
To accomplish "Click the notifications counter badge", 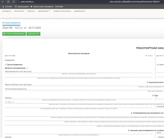I will pos(49,11).
